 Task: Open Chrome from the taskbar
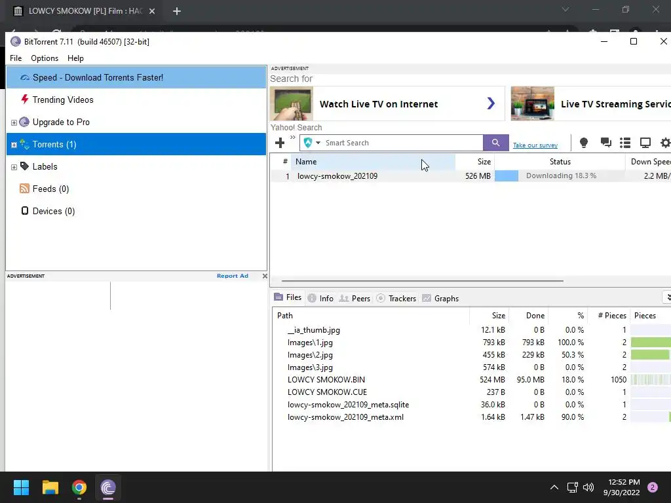pyautogui.click(x=79, y=487)
